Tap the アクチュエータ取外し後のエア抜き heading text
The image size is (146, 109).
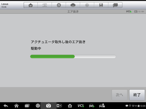click(x=58, y=42)
